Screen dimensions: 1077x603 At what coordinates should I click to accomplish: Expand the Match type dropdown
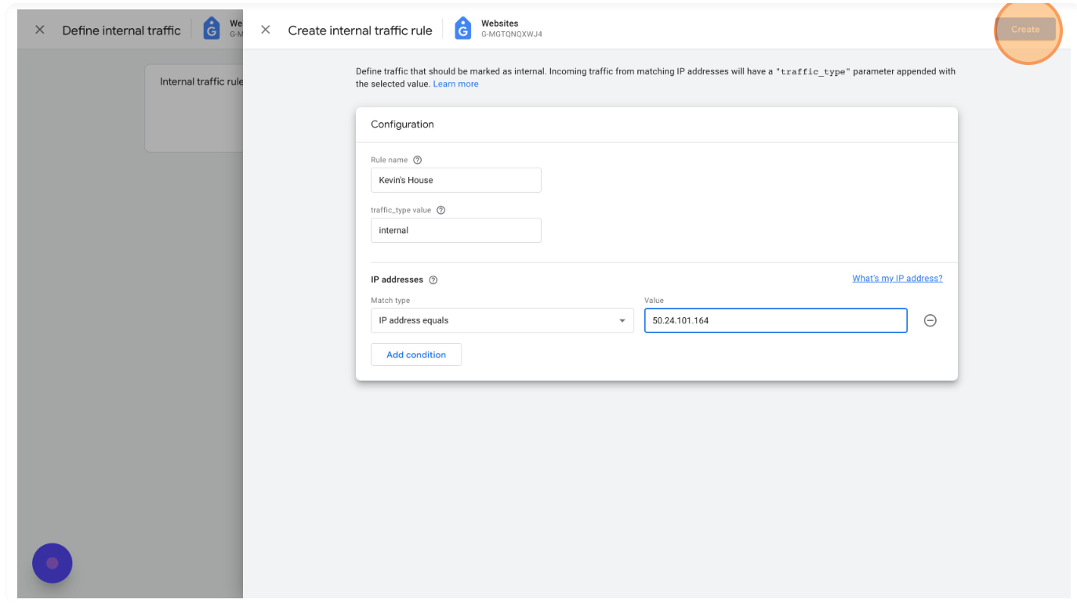502,320
